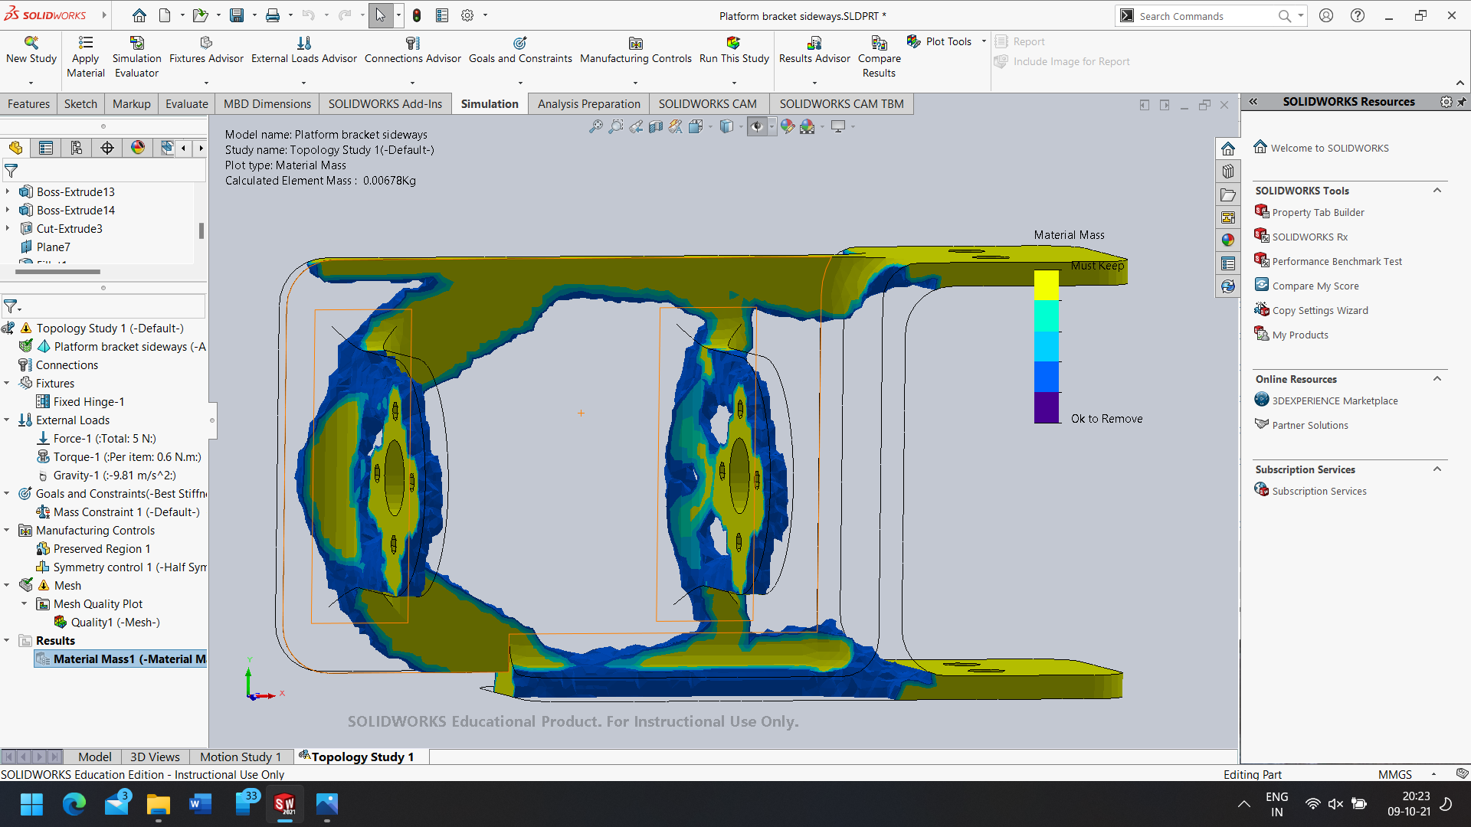This screenshot has height=827, width=1471.
Task: Open Copy Settings Wizard link
Action: point(1320,310)
